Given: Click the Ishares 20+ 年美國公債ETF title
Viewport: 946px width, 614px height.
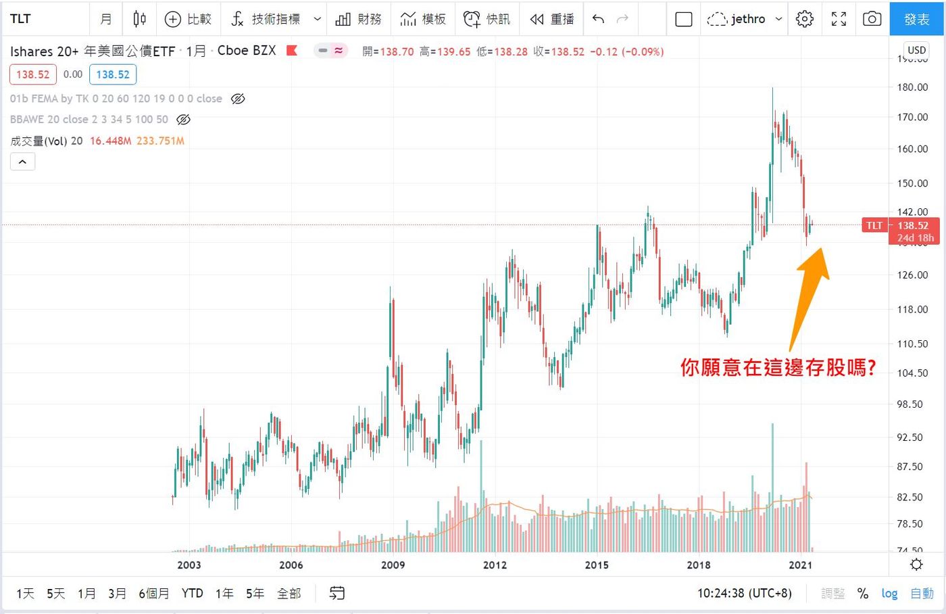Looking at the screenshot, I should click(93, 51).
